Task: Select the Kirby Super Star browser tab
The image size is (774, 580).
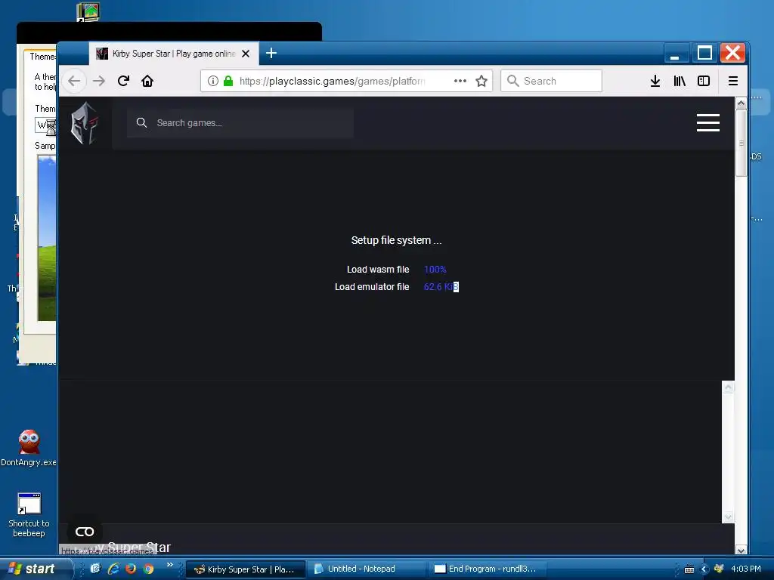Action: point(174,54)
